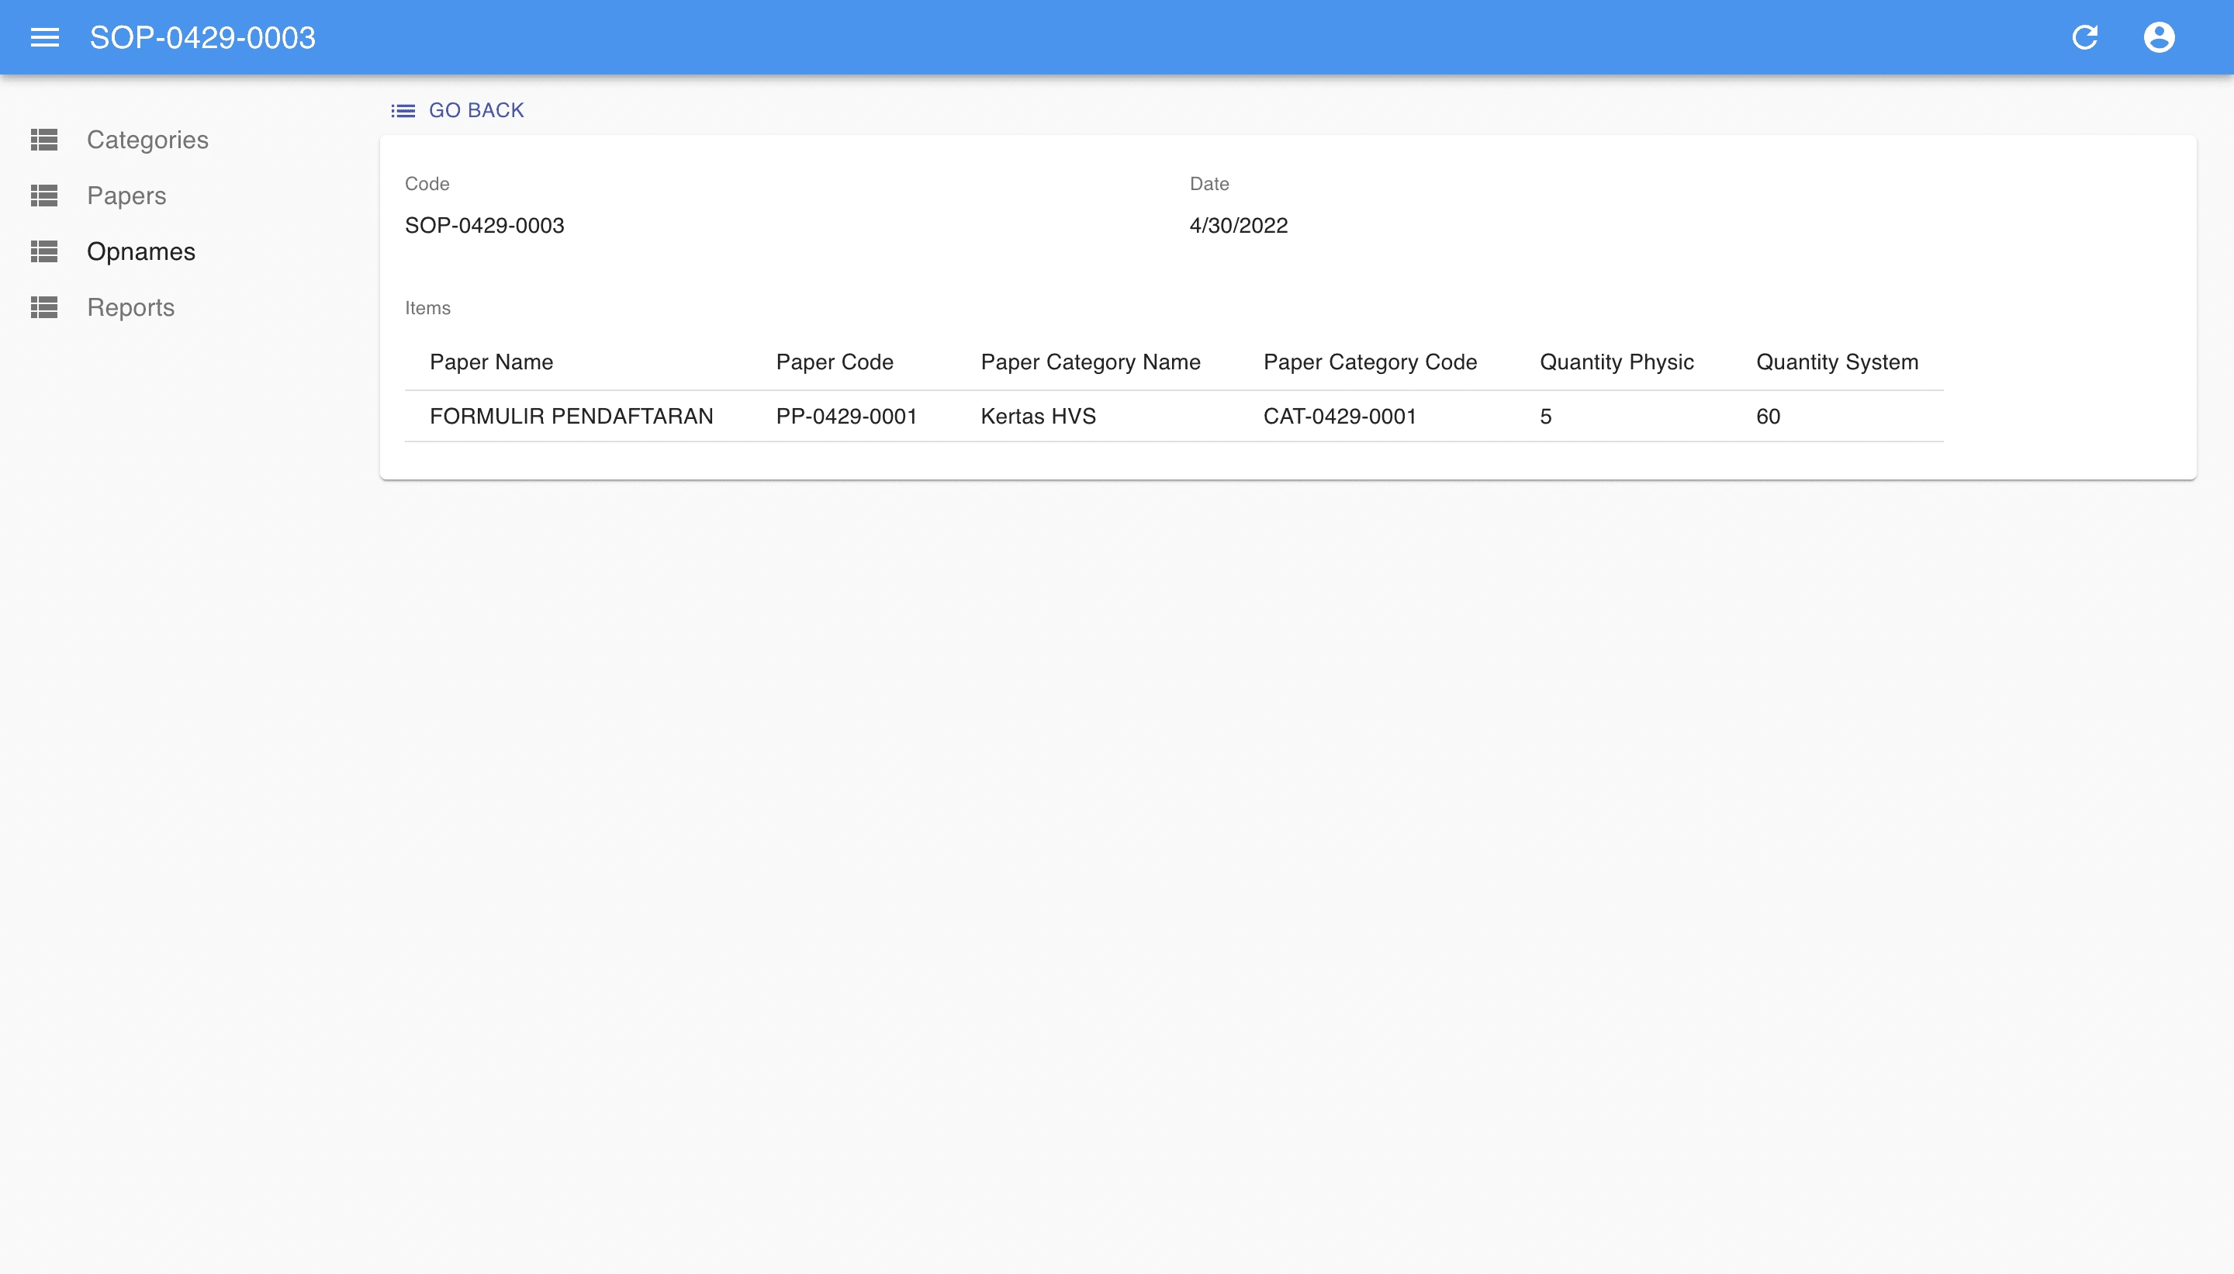Open the user profile account icon
Screen dimensions: 2234x1274
pyautogui.click(x=2158, y=37)
